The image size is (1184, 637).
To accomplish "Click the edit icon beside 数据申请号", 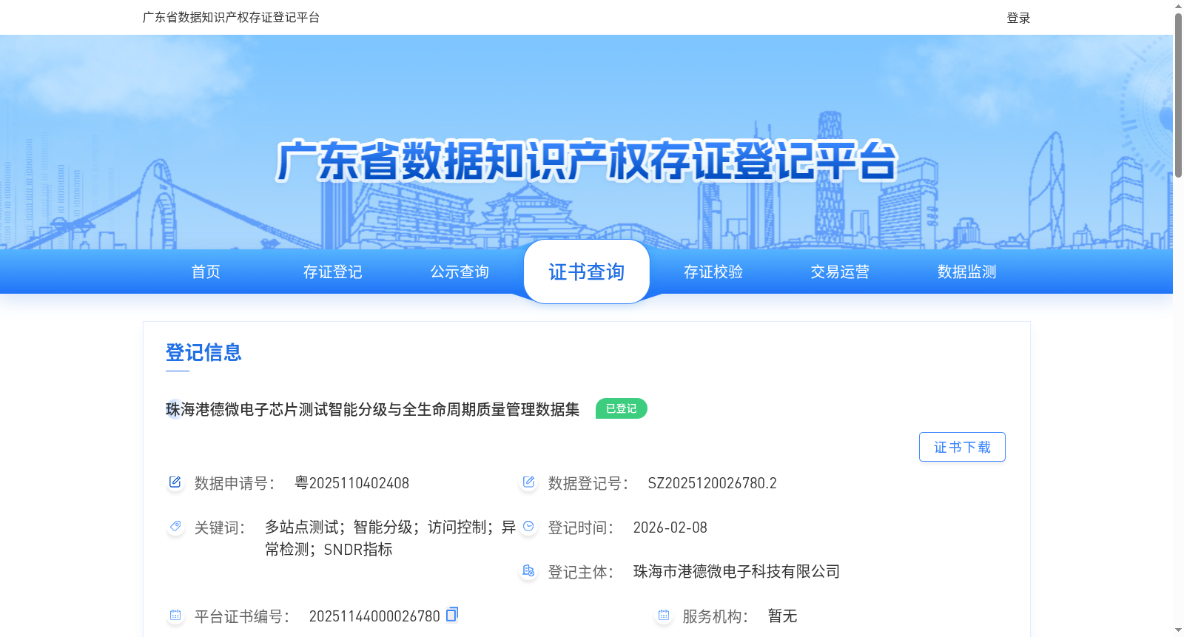I will [x=175, y=482].
